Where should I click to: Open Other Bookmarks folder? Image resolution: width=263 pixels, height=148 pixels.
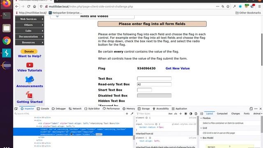coord(248,13)
